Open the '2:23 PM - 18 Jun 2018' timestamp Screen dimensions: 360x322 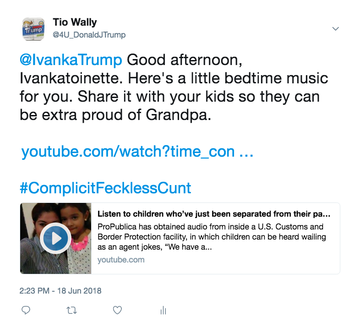click(x=60, y=290)
